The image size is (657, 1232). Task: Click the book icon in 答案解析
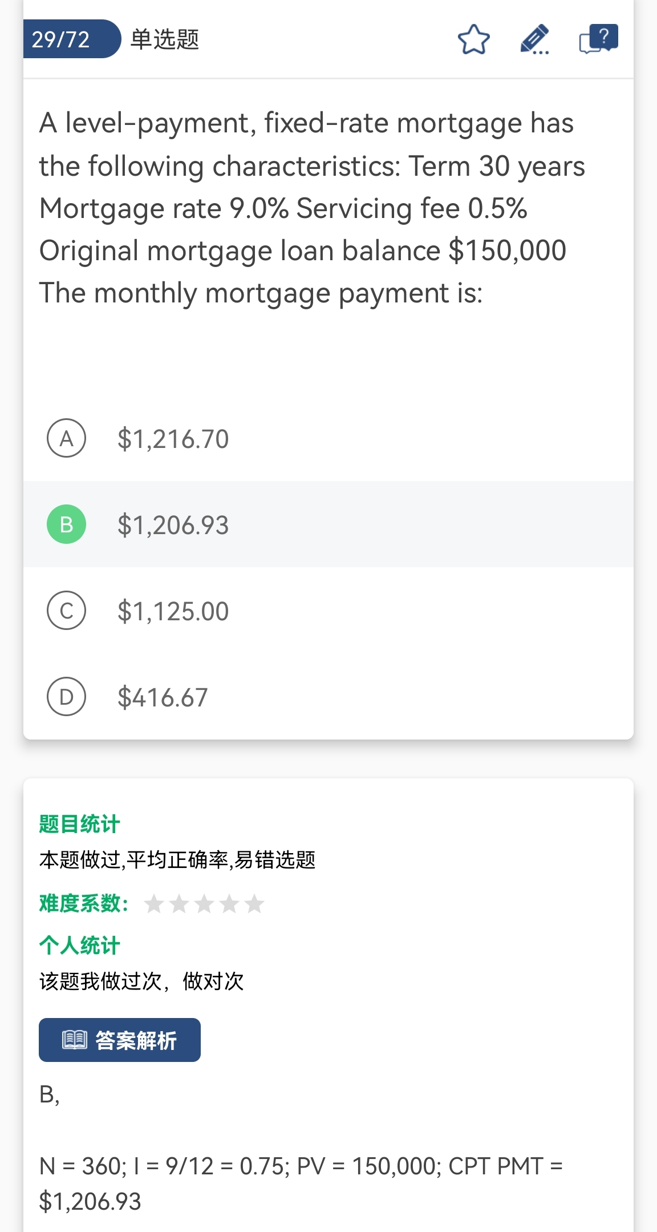tap(74, 1040)
